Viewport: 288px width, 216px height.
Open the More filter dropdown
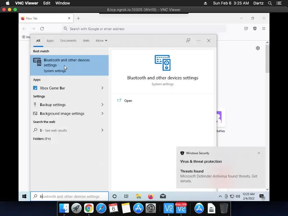(x=101, y=40)
